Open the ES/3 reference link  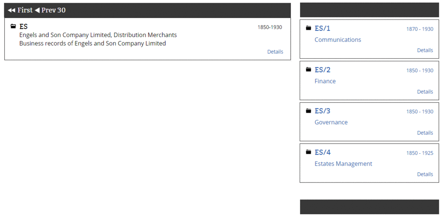click(x=322, y=111)
